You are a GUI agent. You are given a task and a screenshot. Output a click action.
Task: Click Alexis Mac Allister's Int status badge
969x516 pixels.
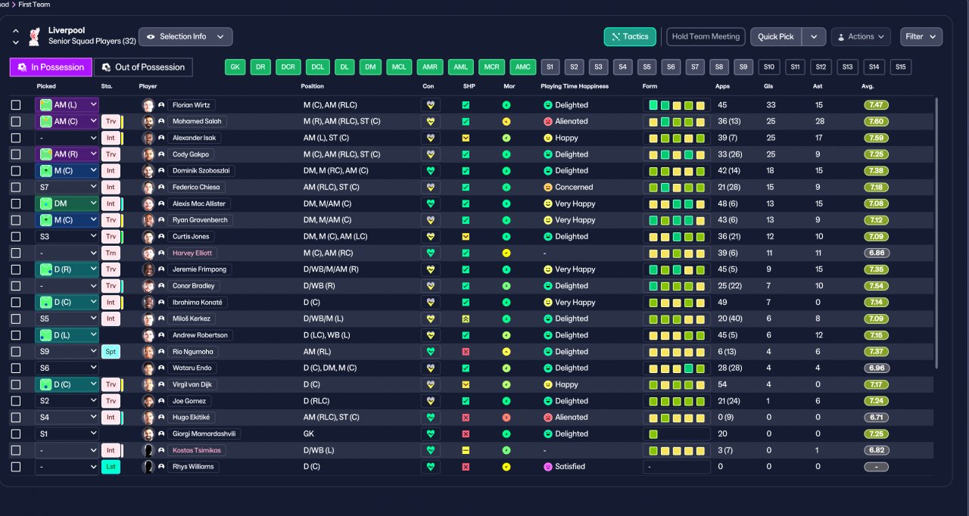pos(111,204)
